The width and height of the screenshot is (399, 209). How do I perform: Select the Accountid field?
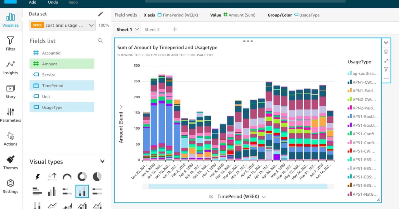[x=62, y=53]
